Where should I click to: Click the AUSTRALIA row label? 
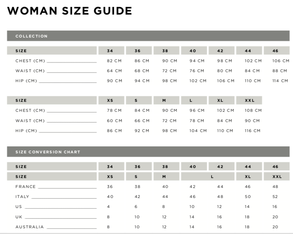30,227
